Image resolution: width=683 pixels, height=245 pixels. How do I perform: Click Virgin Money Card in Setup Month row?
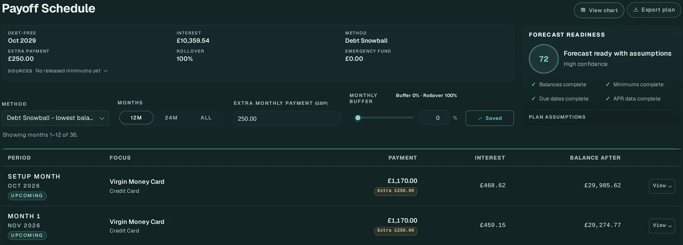coord(137,182)
